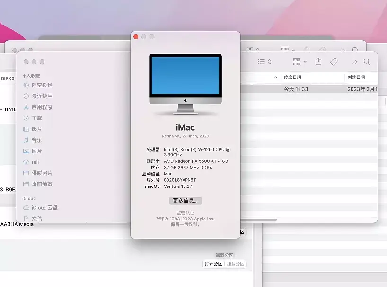Click the 卸载分区 label
This screenshot has width=387, height=287.
(224, 255)
